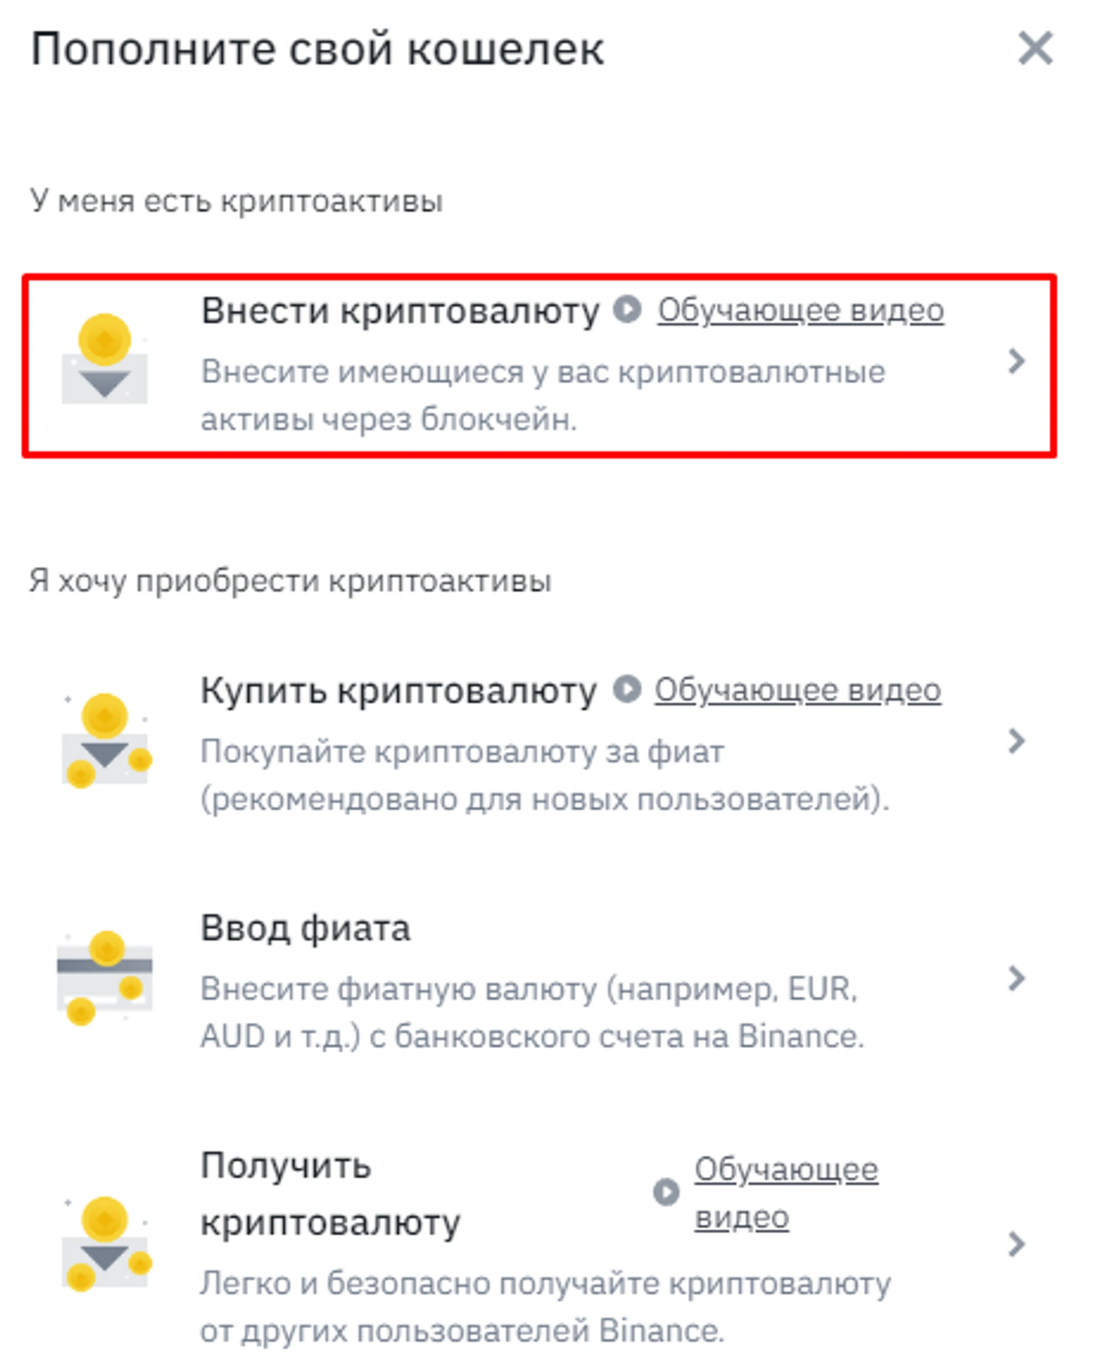Choose the Ввод фиата option title
The height and width of the screenshot is (1372, 1102).
coord(305,929)
